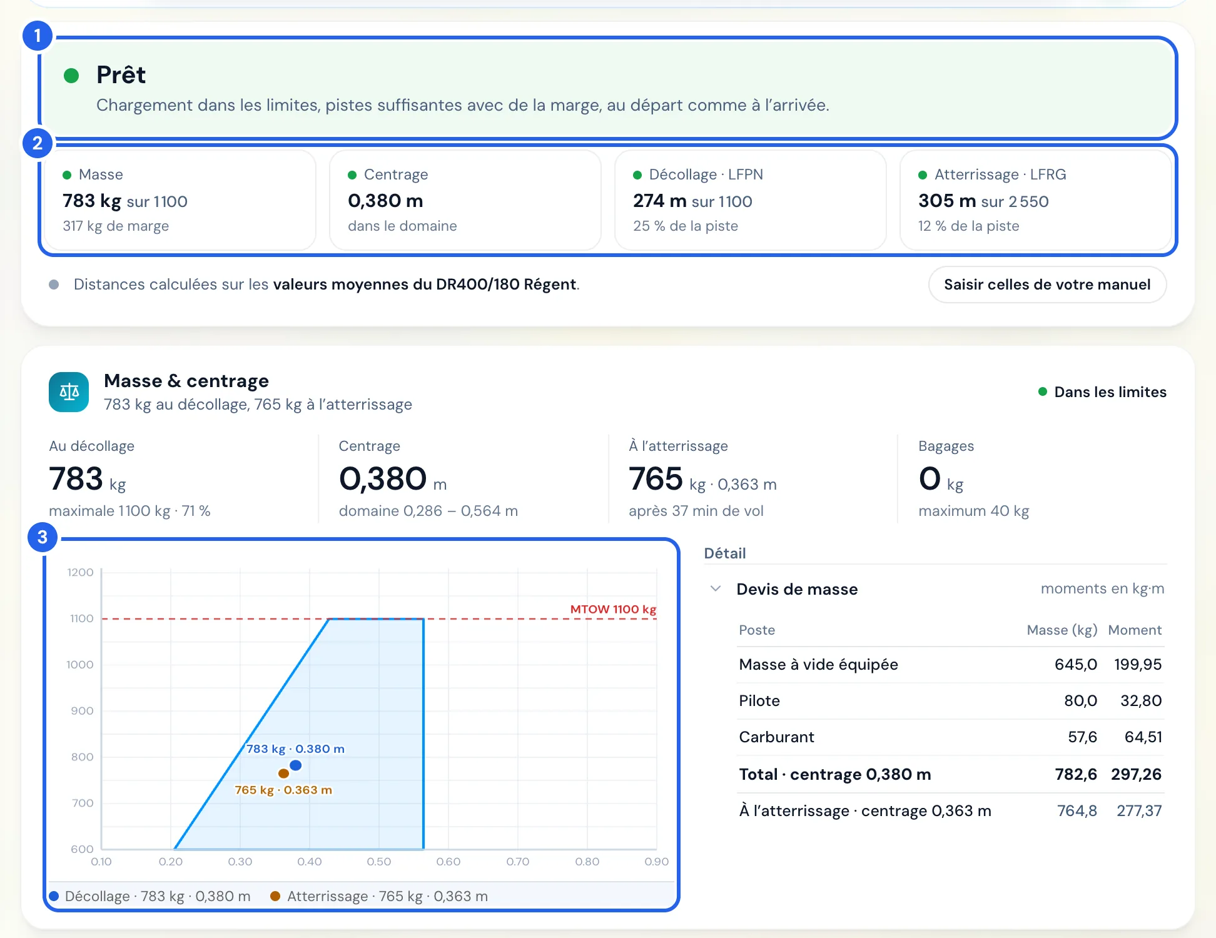This screenshot has height=938, width=1216.
Task: Select the Décollage LFPN summary card
Action: (751, 200)
